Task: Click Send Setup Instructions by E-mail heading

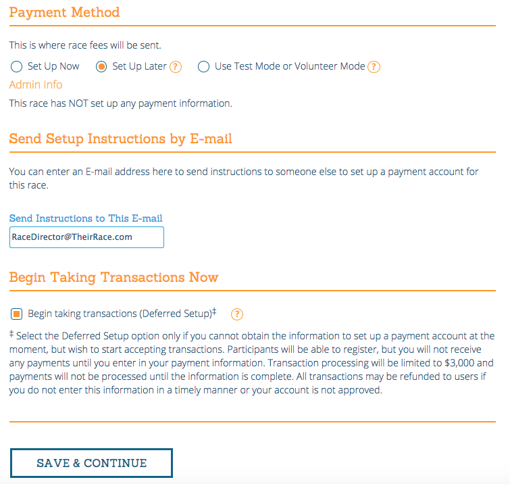Action: 120,139
